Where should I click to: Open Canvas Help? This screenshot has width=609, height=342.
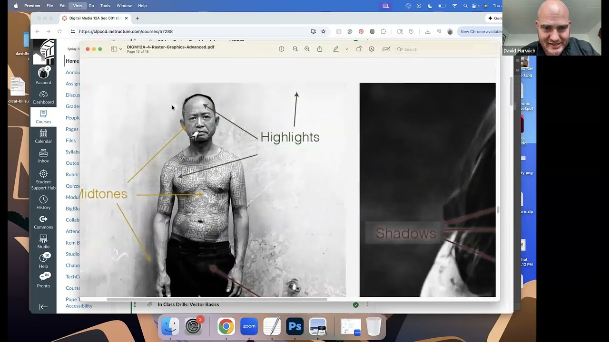[x=43, y=260]
